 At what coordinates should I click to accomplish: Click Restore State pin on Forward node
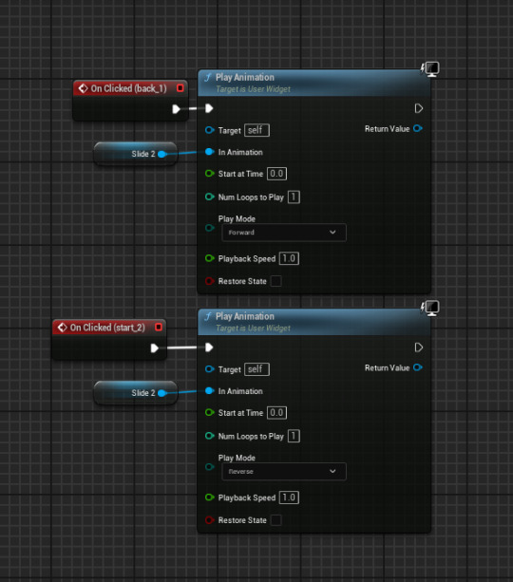(210, 281)
